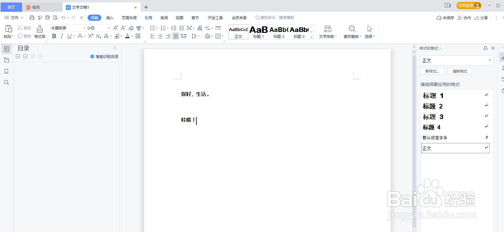Open the current style dropdown in styles pane

(490, 60)
